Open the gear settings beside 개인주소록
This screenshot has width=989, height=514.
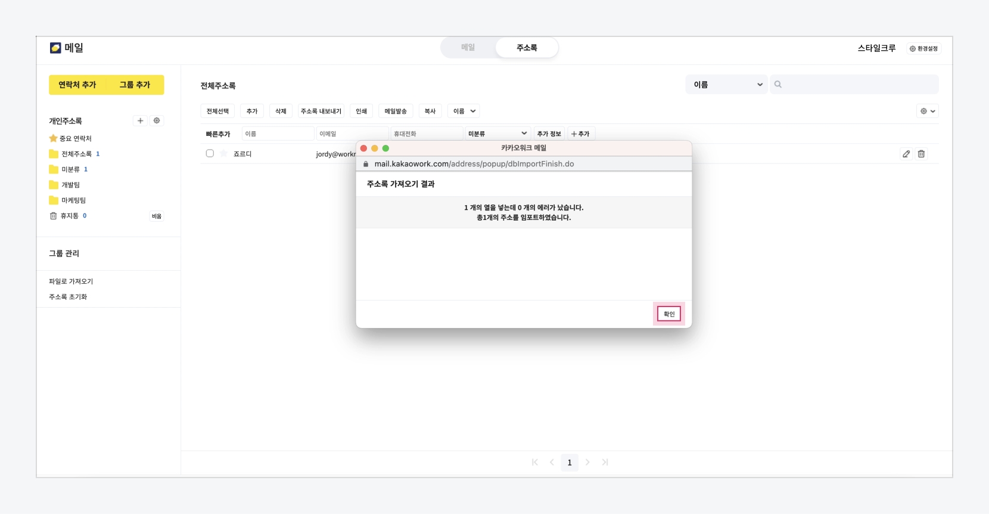(157, 120)
